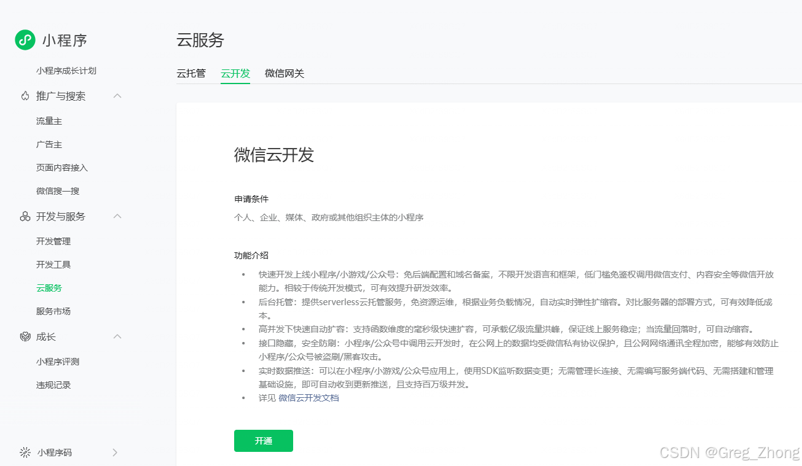802x466 pixels.
Task: Select 云服务 in sidebar
Action: [x=49, y=288]
